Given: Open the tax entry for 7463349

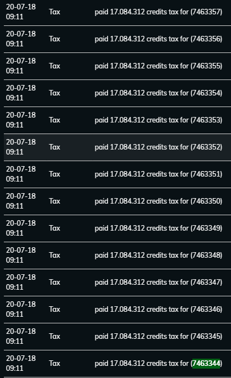Looking at the screenshot, I should click(117, 228).
